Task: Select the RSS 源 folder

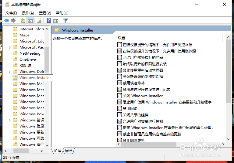Action: click(22, 66)
